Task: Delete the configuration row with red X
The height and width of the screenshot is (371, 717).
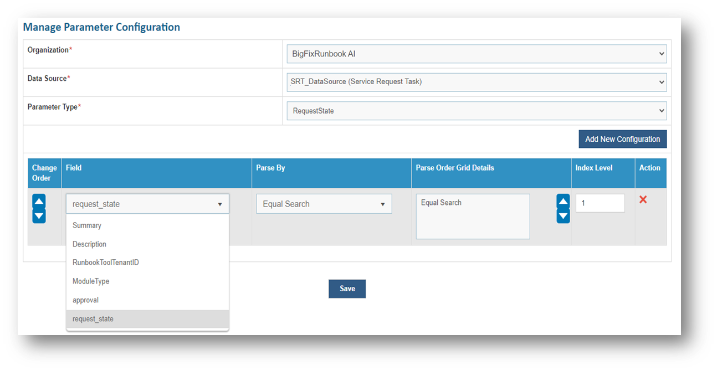Action: [643, 199]
